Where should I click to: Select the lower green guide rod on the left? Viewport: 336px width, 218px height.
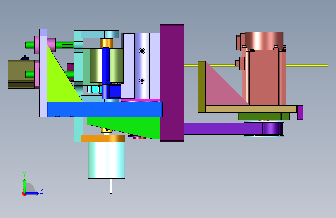[30, 74]
